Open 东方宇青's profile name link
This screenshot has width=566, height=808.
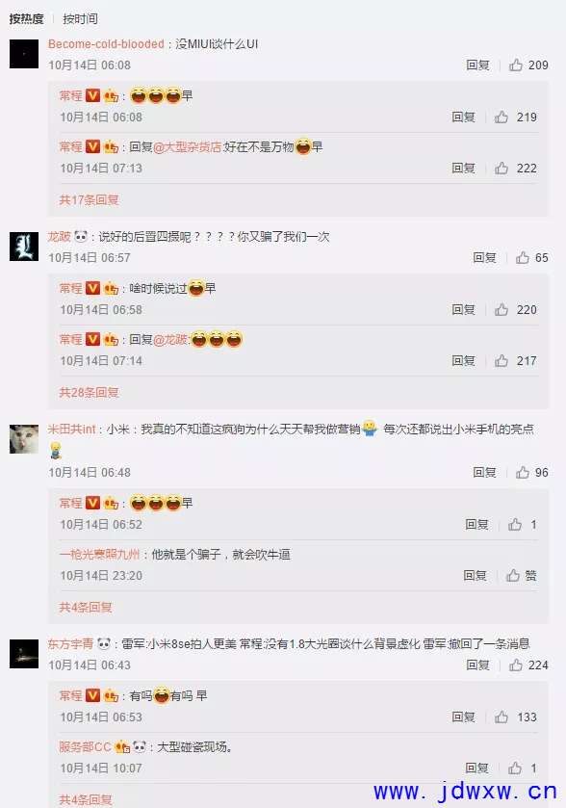(x=70, y=644)
